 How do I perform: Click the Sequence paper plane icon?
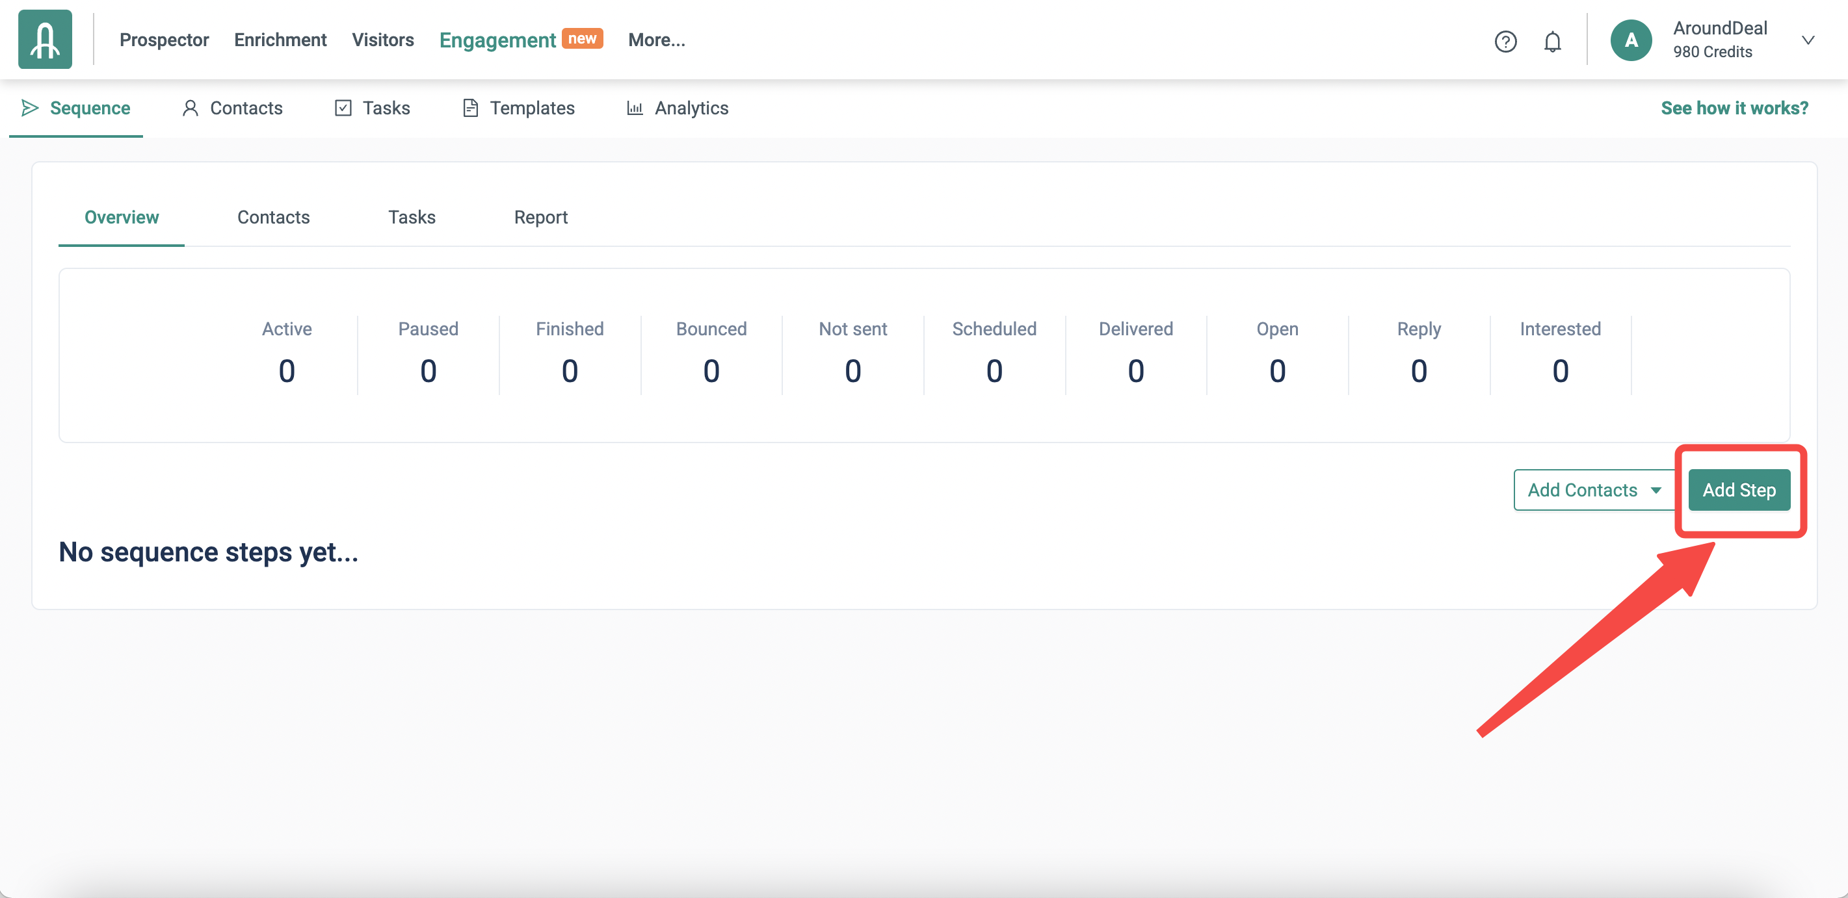point(29,109)
